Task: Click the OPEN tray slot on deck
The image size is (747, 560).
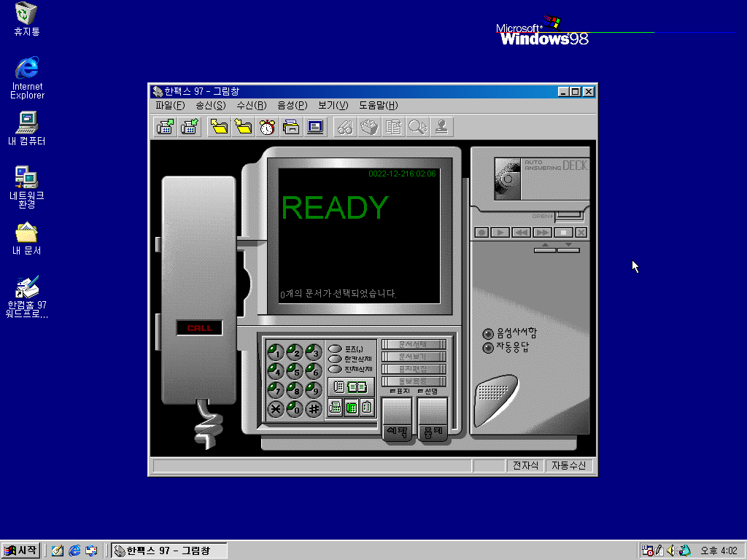Action: tap(569, 216)
